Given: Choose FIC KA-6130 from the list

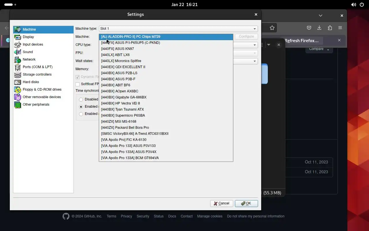Looking at the screenshot, I should click(x=166, y=140).
